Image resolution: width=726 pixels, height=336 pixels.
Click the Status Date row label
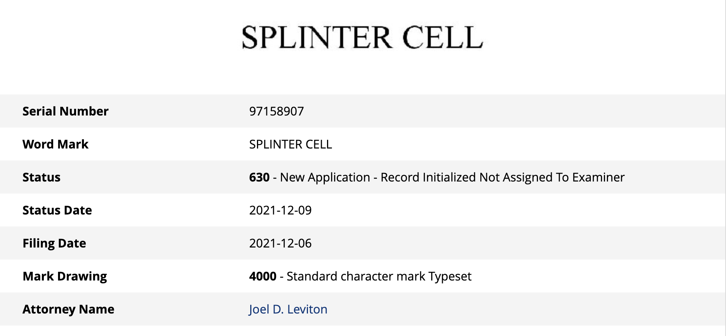[x=57, y=210]
